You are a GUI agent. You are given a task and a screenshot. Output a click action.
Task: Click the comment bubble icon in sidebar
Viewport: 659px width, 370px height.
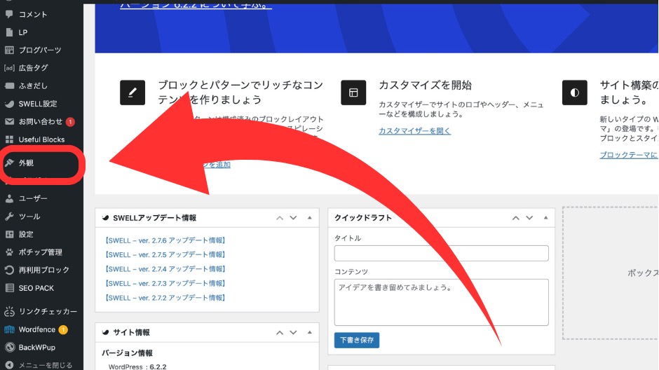click(9, 14)
